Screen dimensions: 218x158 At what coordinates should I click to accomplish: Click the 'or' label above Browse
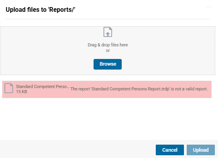click(x=108, y=51)
